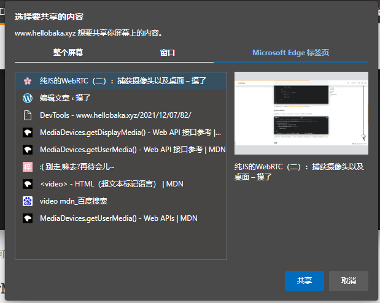Choose DevTools - www.hellobaka.xyz/2021/12/07/82/ entry
This screenshot has width=380, height=303.
tap(121, 115)
